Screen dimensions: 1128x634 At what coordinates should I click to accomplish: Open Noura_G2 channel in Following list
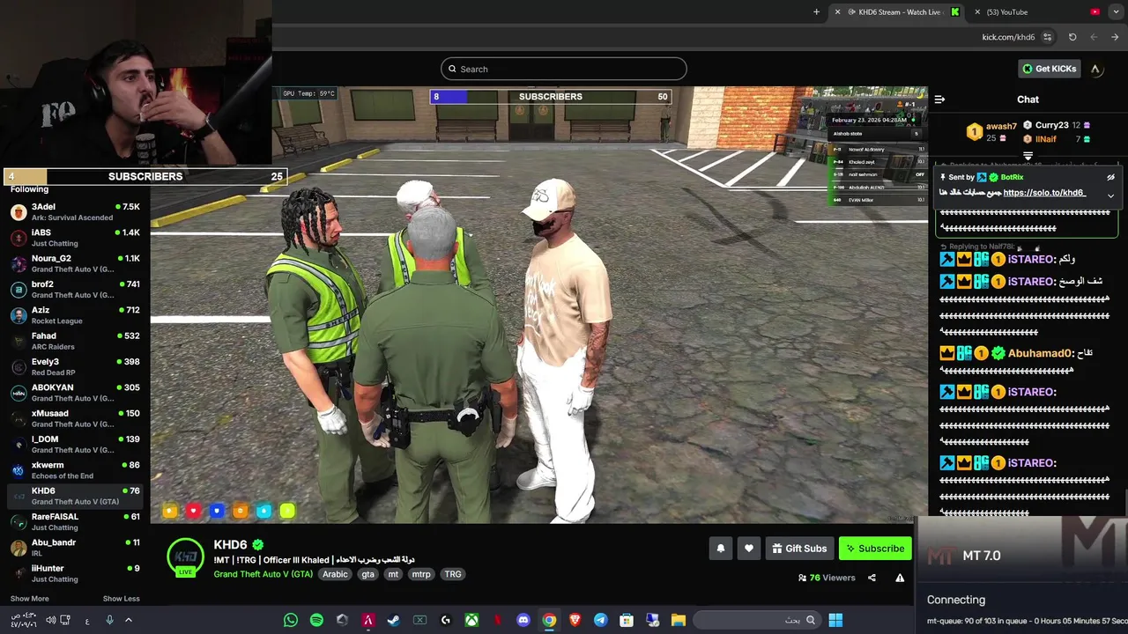(75, 263)
